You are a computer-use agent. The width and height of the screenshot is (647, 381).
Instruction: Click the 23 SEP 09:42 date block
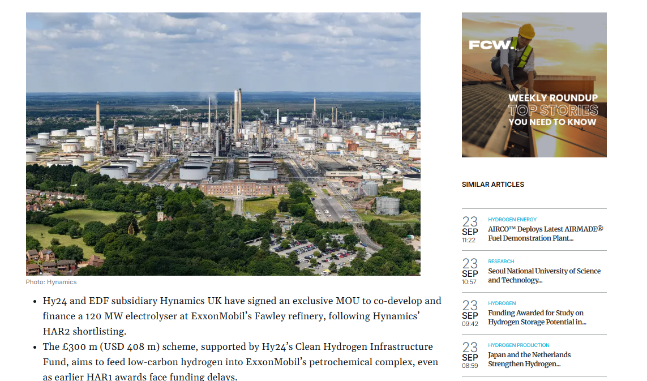point(470,314)
